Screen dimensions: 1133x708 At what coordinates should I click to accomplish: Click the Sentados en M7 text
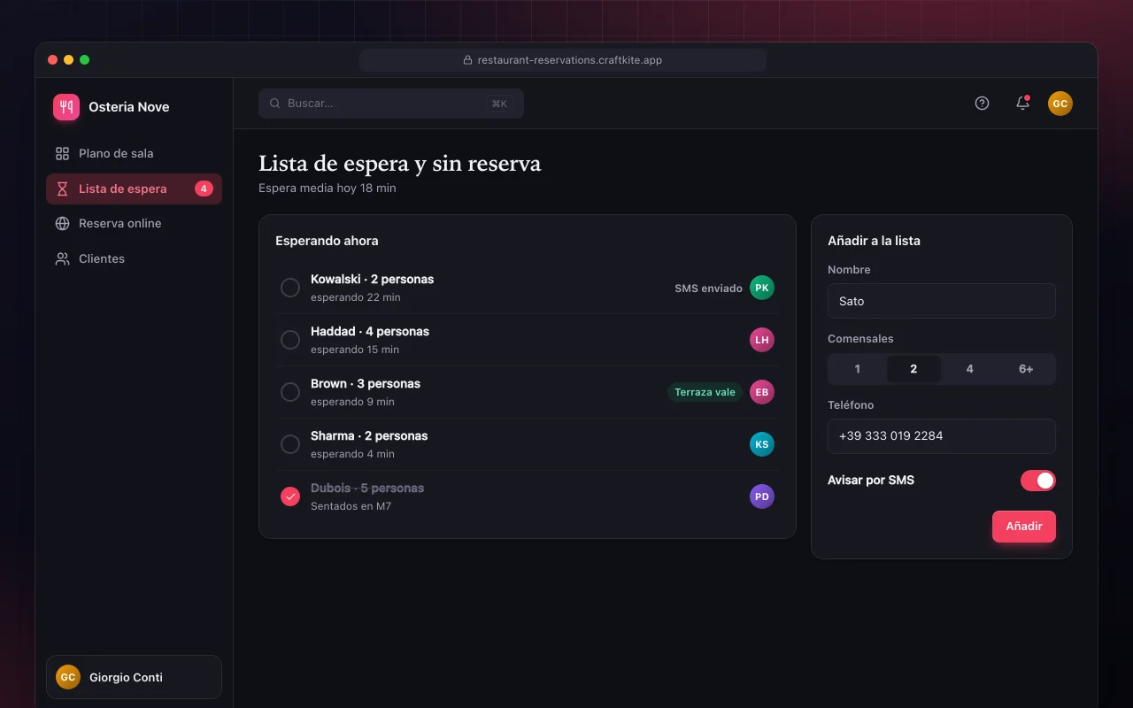click(x=351, y=506)
